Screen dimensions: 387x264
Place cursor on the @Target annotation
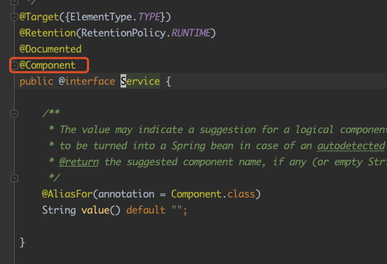point(39,17)
